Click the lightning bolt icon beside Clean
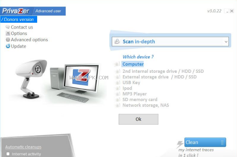 coord(180,144)
